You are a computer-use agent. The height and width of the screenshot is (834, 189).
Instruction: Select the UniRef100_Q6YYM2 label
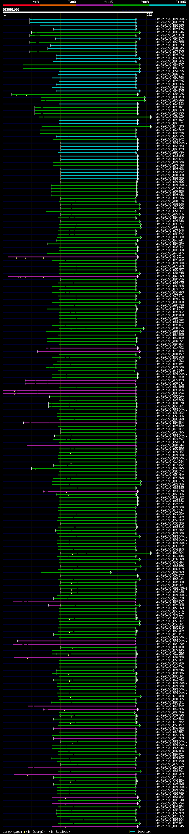click(x=170, y=797)
